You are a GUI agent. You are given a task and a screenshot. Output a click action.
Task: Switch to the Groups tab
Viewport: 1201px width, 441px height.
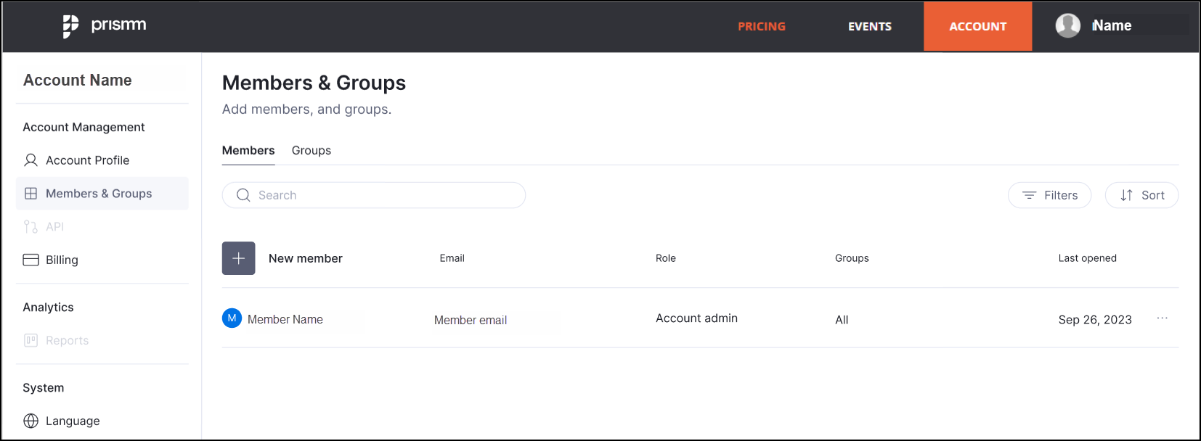[312, 150]
